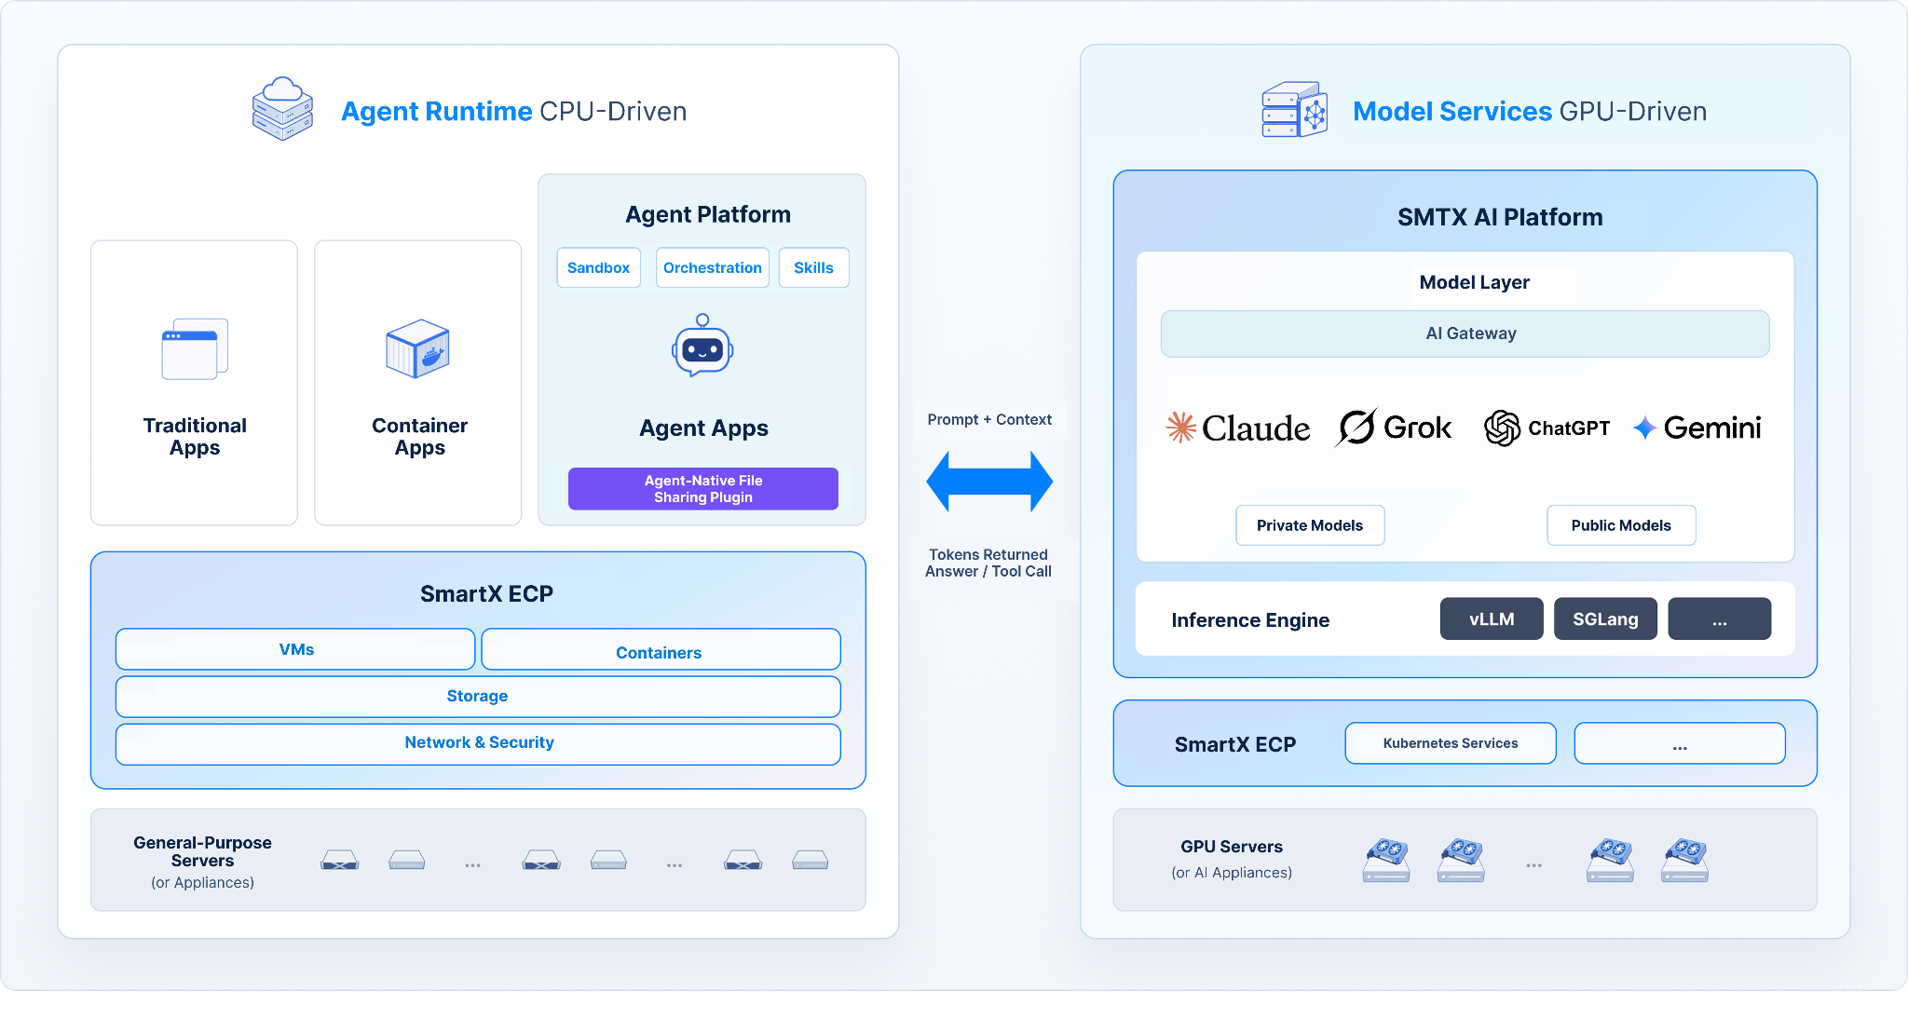Viewport: 1908px width, 1019px height.
Task: Click the Agent Apps robot icon
Action: (x=702, y=346)
